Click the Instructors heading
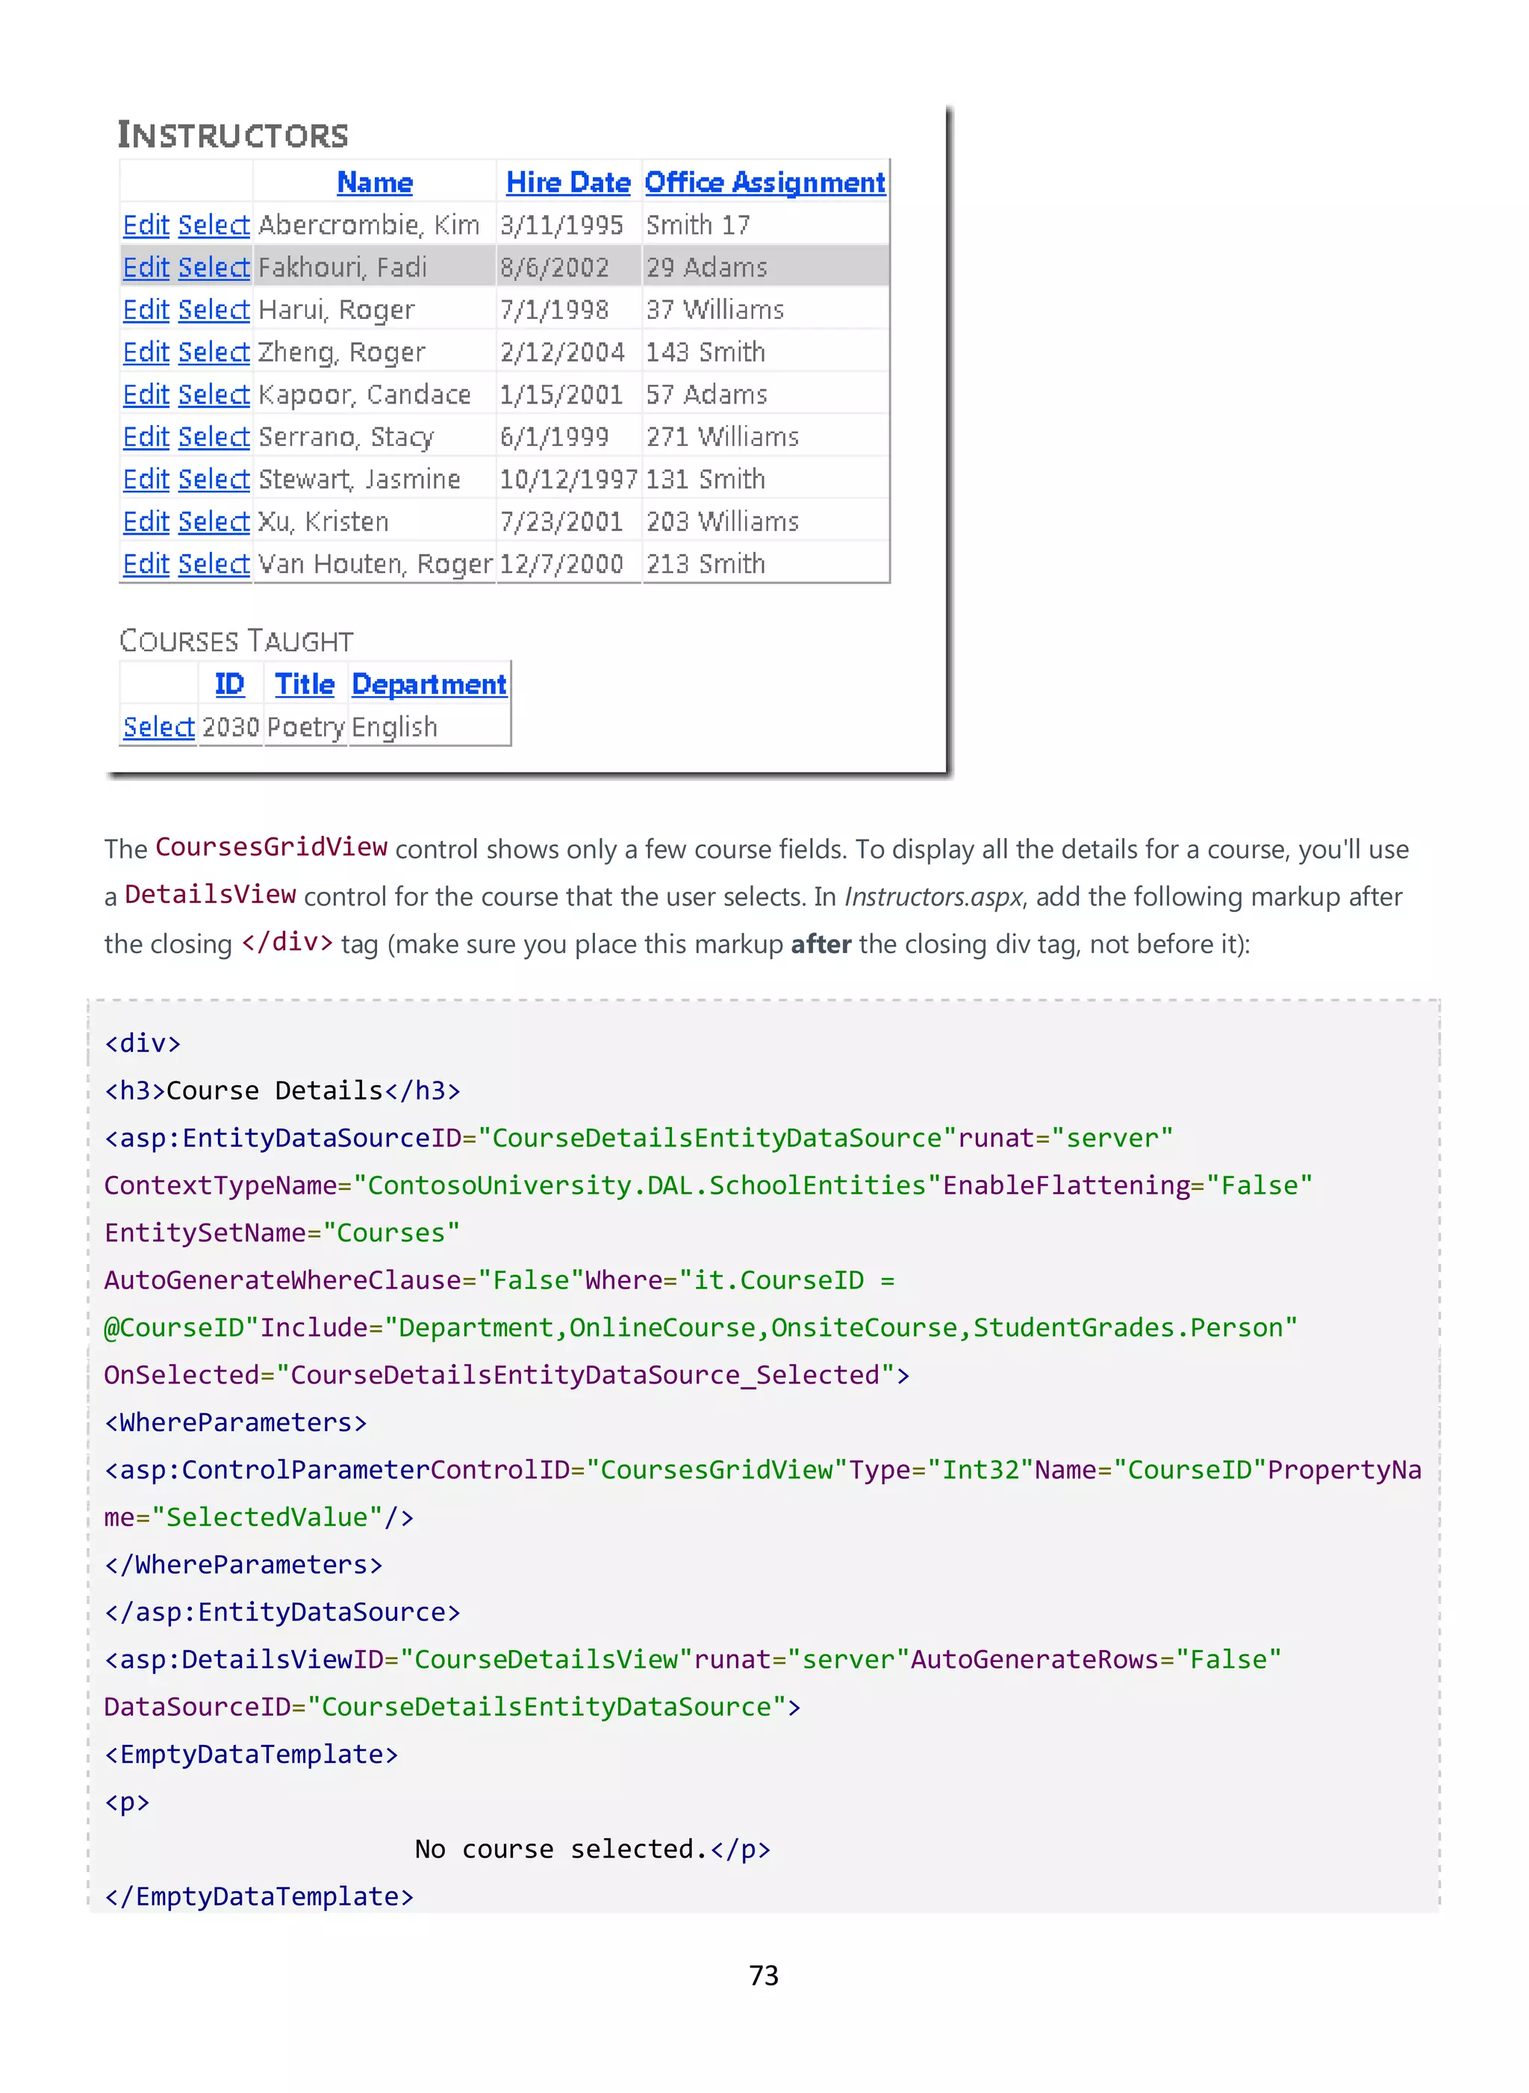The width and height of the screenshot is (1529, 2093). [x=233, y=135]
